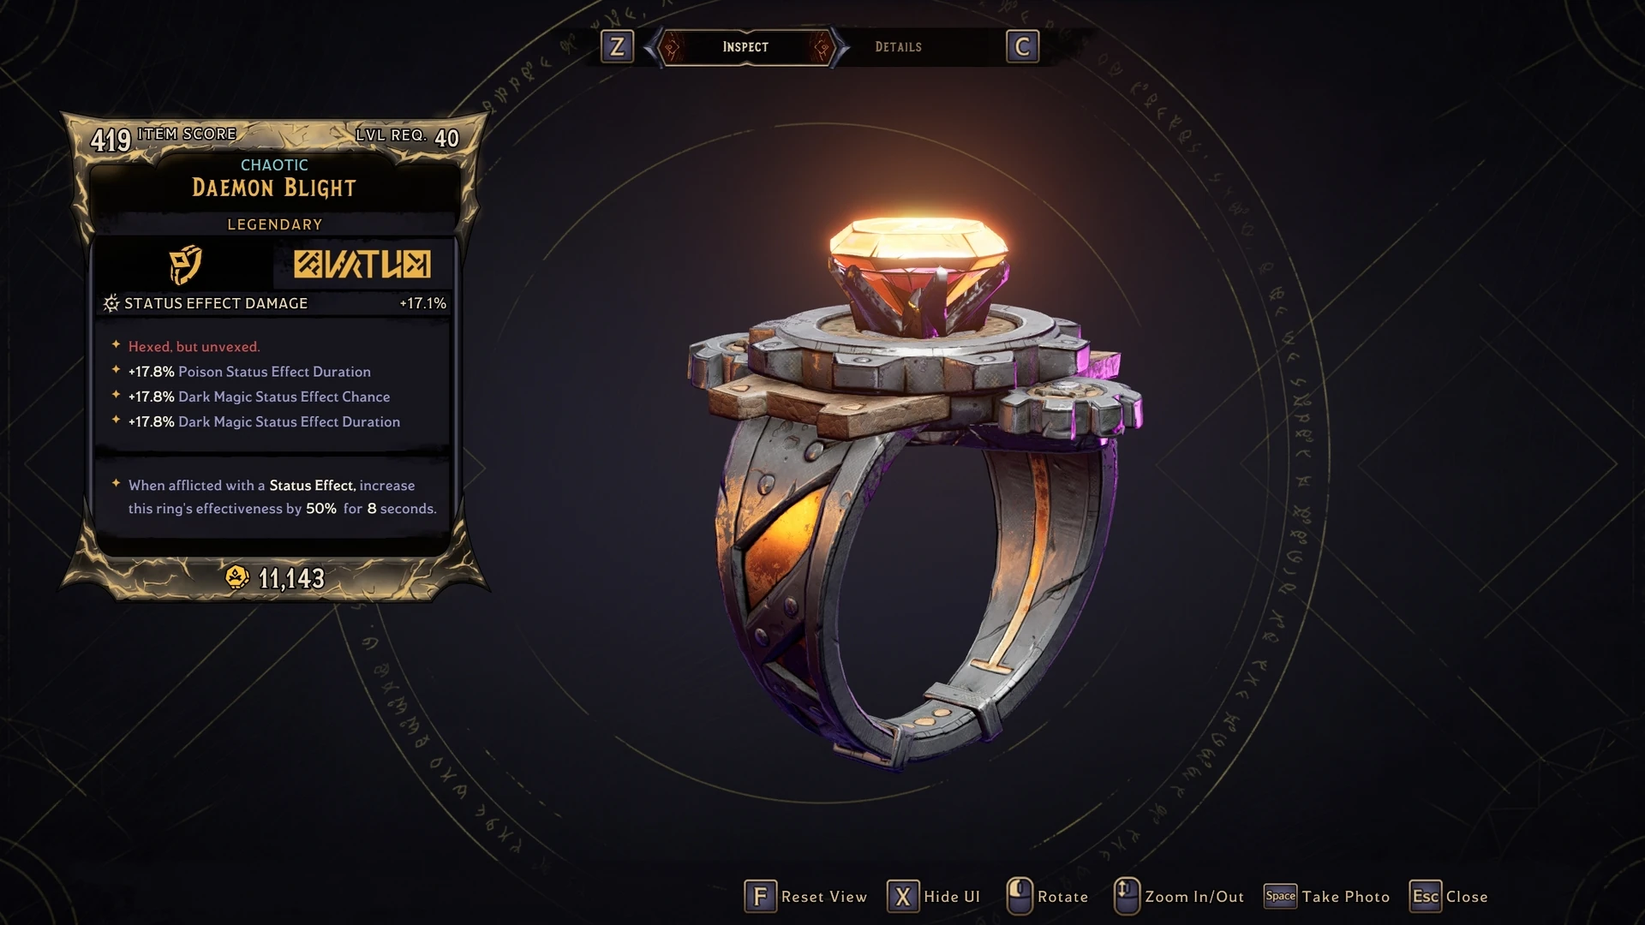The image size is (1645, 925).
Task: Click the Take Photo label
Action: click(x=1346, y=897)
